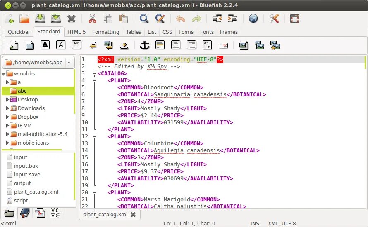Screen dimensions: 368x227
Task: Copy selection using the copy icon
Action: 108,19
